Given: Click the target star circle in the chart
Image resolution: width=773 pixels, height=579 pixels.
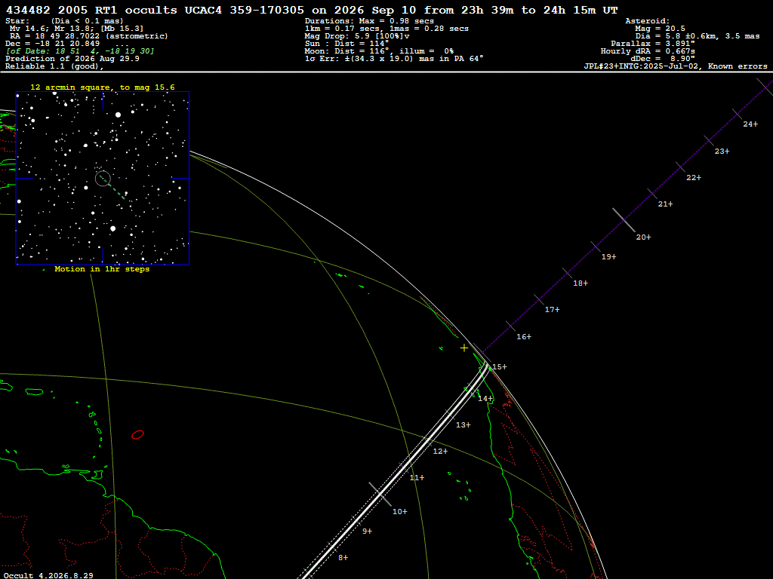Looking at the screenshot, I should point(103,178).
